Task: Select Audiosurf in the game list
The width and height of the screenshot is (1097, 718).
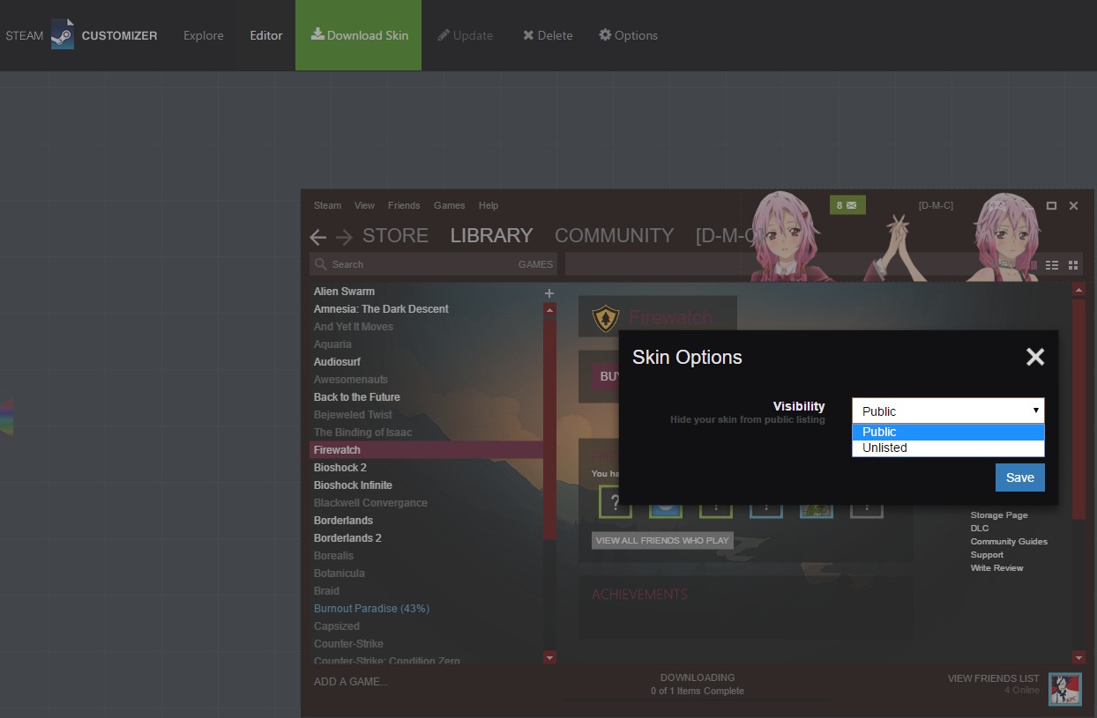Action: coord(337,362)
